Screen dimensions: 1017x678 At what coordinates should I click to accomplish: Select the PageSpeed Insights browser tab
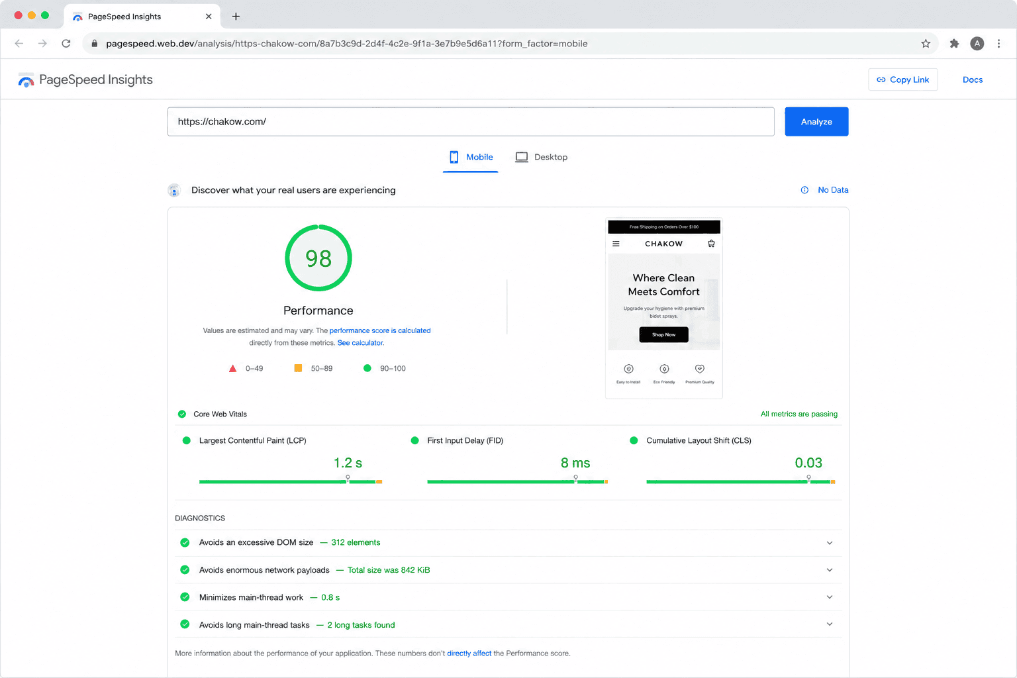142,17
